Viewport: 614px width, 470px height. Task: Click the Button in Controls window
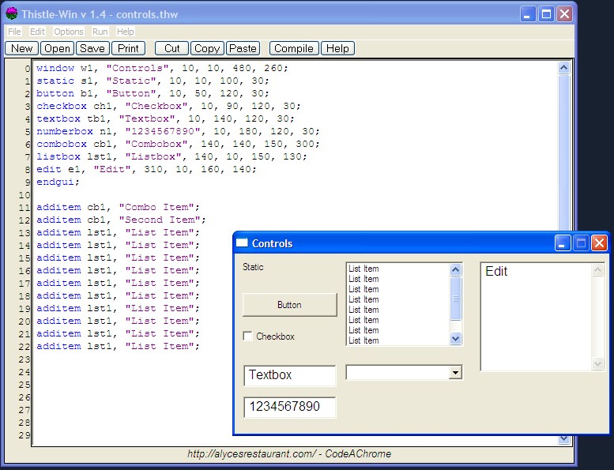[x=290, y=305]
